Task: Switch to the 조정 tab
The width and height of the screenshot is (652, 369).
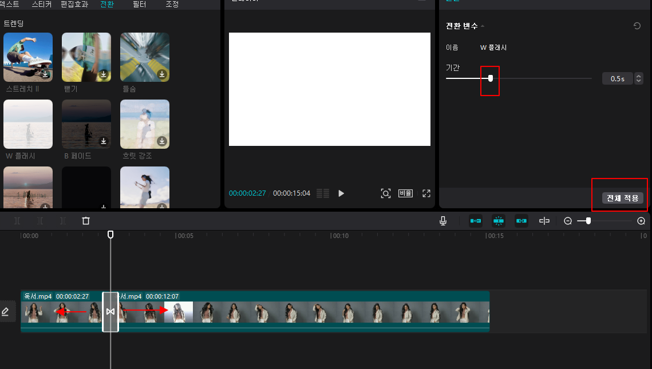Action: click(172, 4)
